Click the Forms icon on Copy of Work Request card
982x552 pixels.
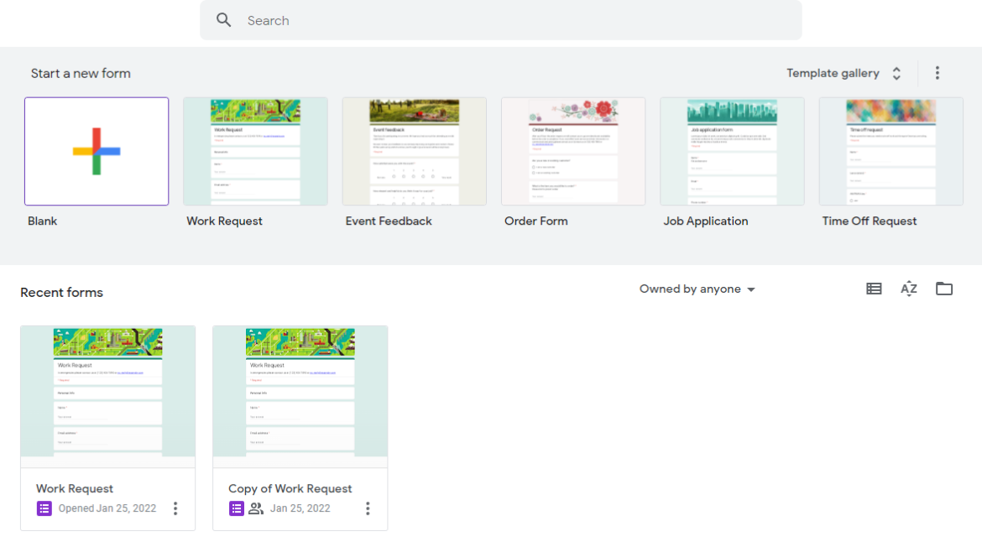pyautogui.click(x=236, y=508)
